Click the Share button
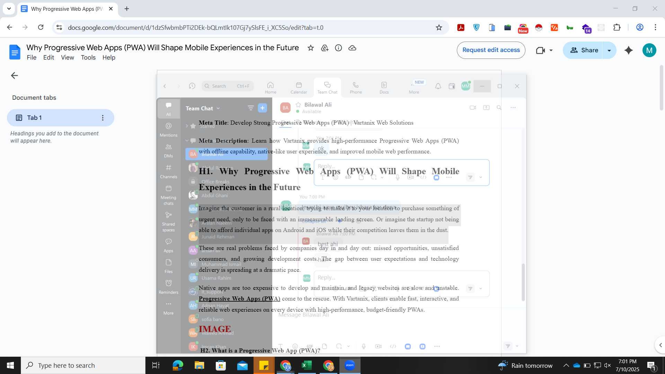Image resolution: width=665 pixels, height=374 pixels. (583, 50)
